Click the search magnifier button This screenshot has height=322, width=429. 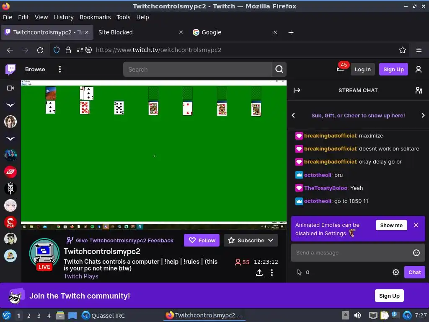pyautogui.click(x=279, y=69)
